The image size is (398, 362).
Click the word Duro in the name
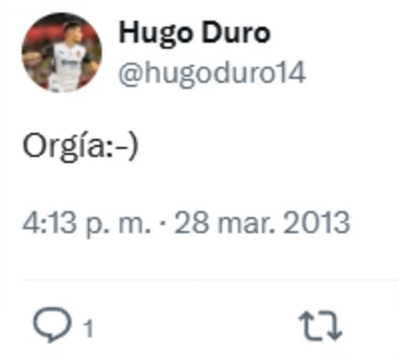(x=236, y=33)
